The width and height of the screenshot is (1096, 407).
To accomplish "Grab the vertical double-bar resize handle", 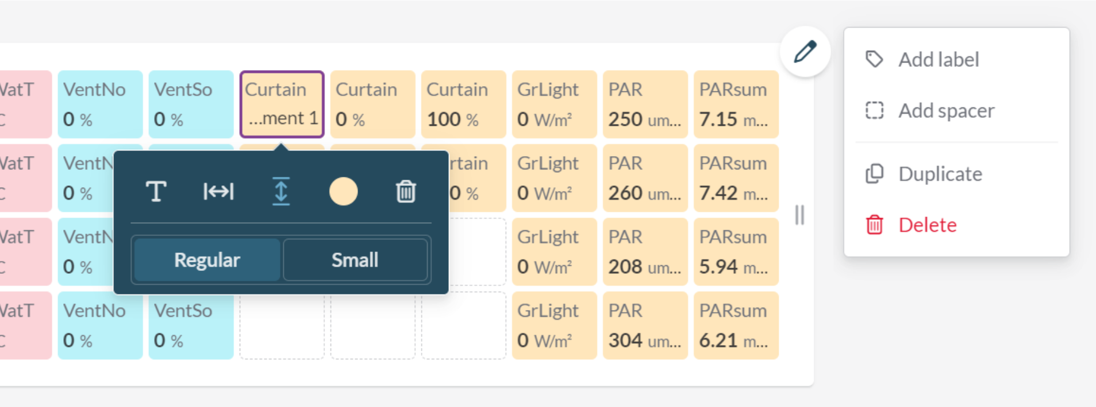I will 799,215.
